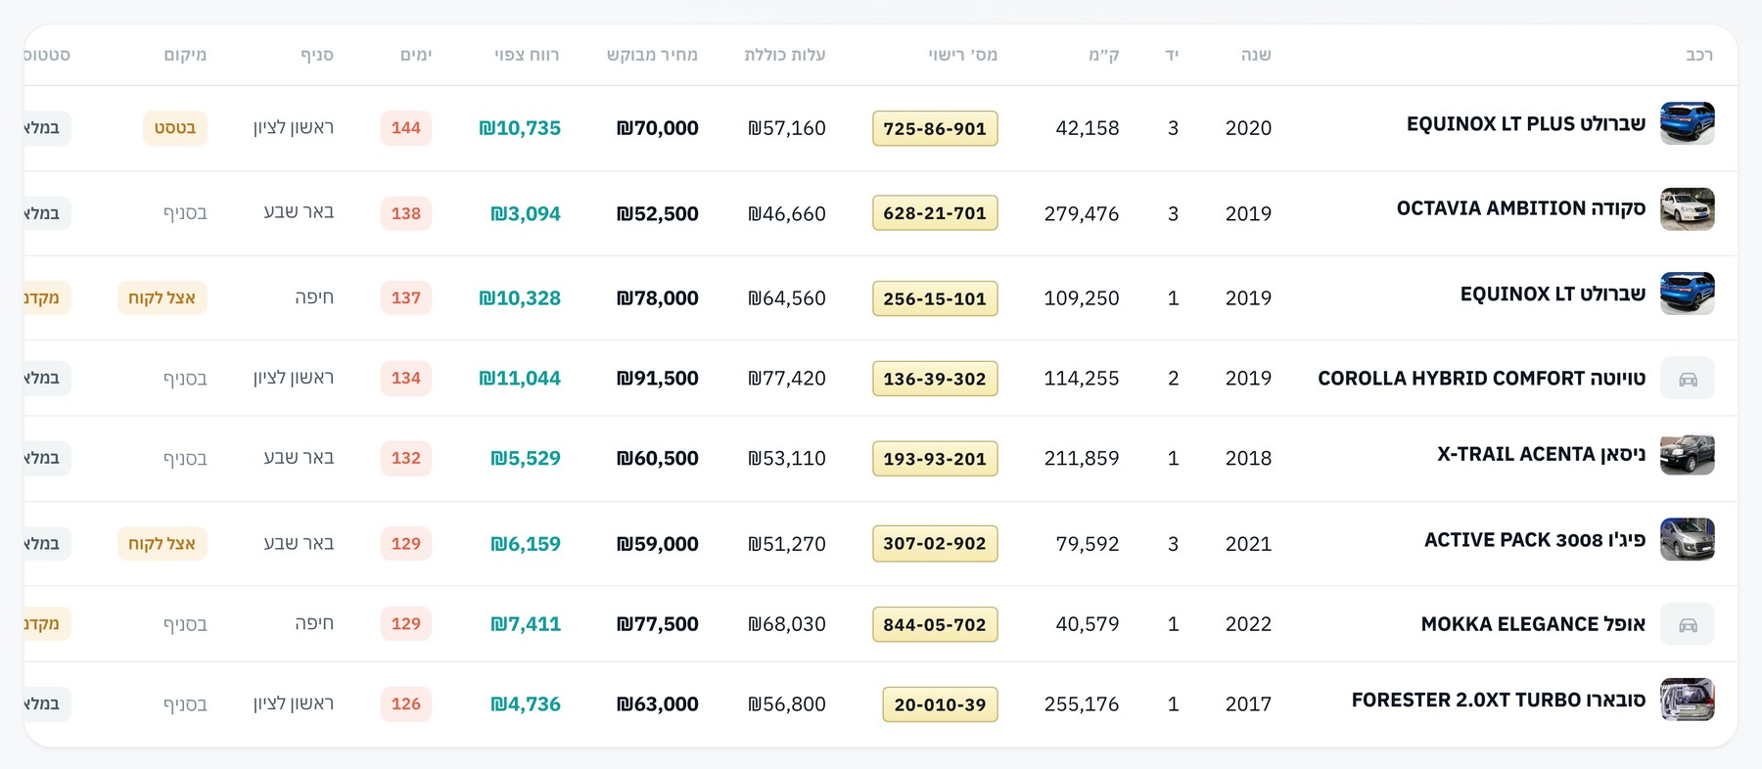
Task: View the X-Trail Acenta car photo
Action: pos(1688,454)
